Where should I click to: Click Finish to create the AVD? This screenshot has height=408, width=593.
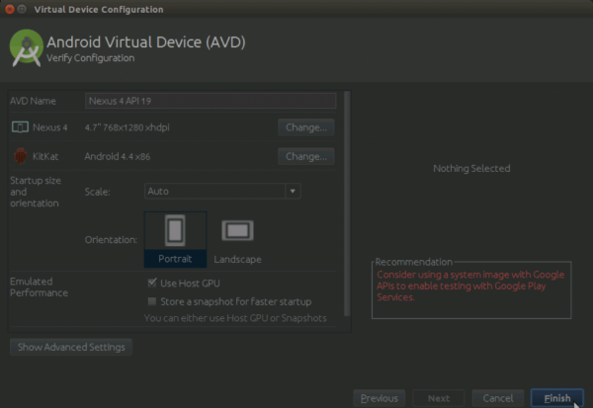pyautogui.click(x=557, y=398)
